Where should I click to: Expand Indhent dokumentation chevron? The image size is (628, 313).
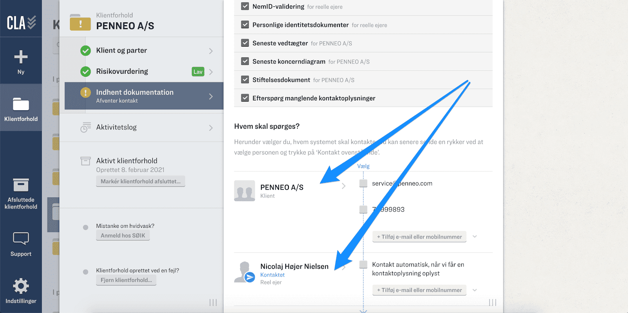point(211,96)
